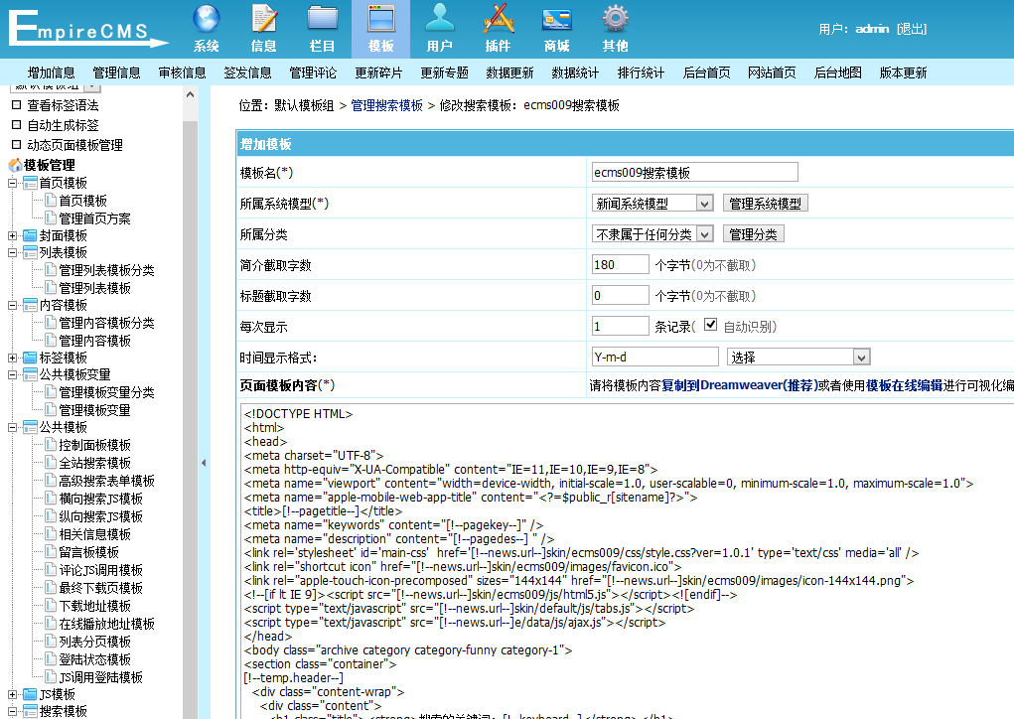Click the 全站搜索模板 tree item
The height and width of the screenshot is (719, 1014).
click(94, 463)
